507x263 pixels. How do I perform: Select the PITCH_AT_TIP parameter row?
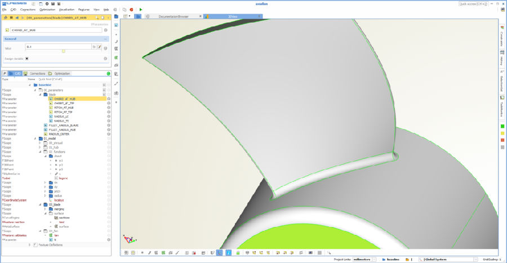pos(63,112)
